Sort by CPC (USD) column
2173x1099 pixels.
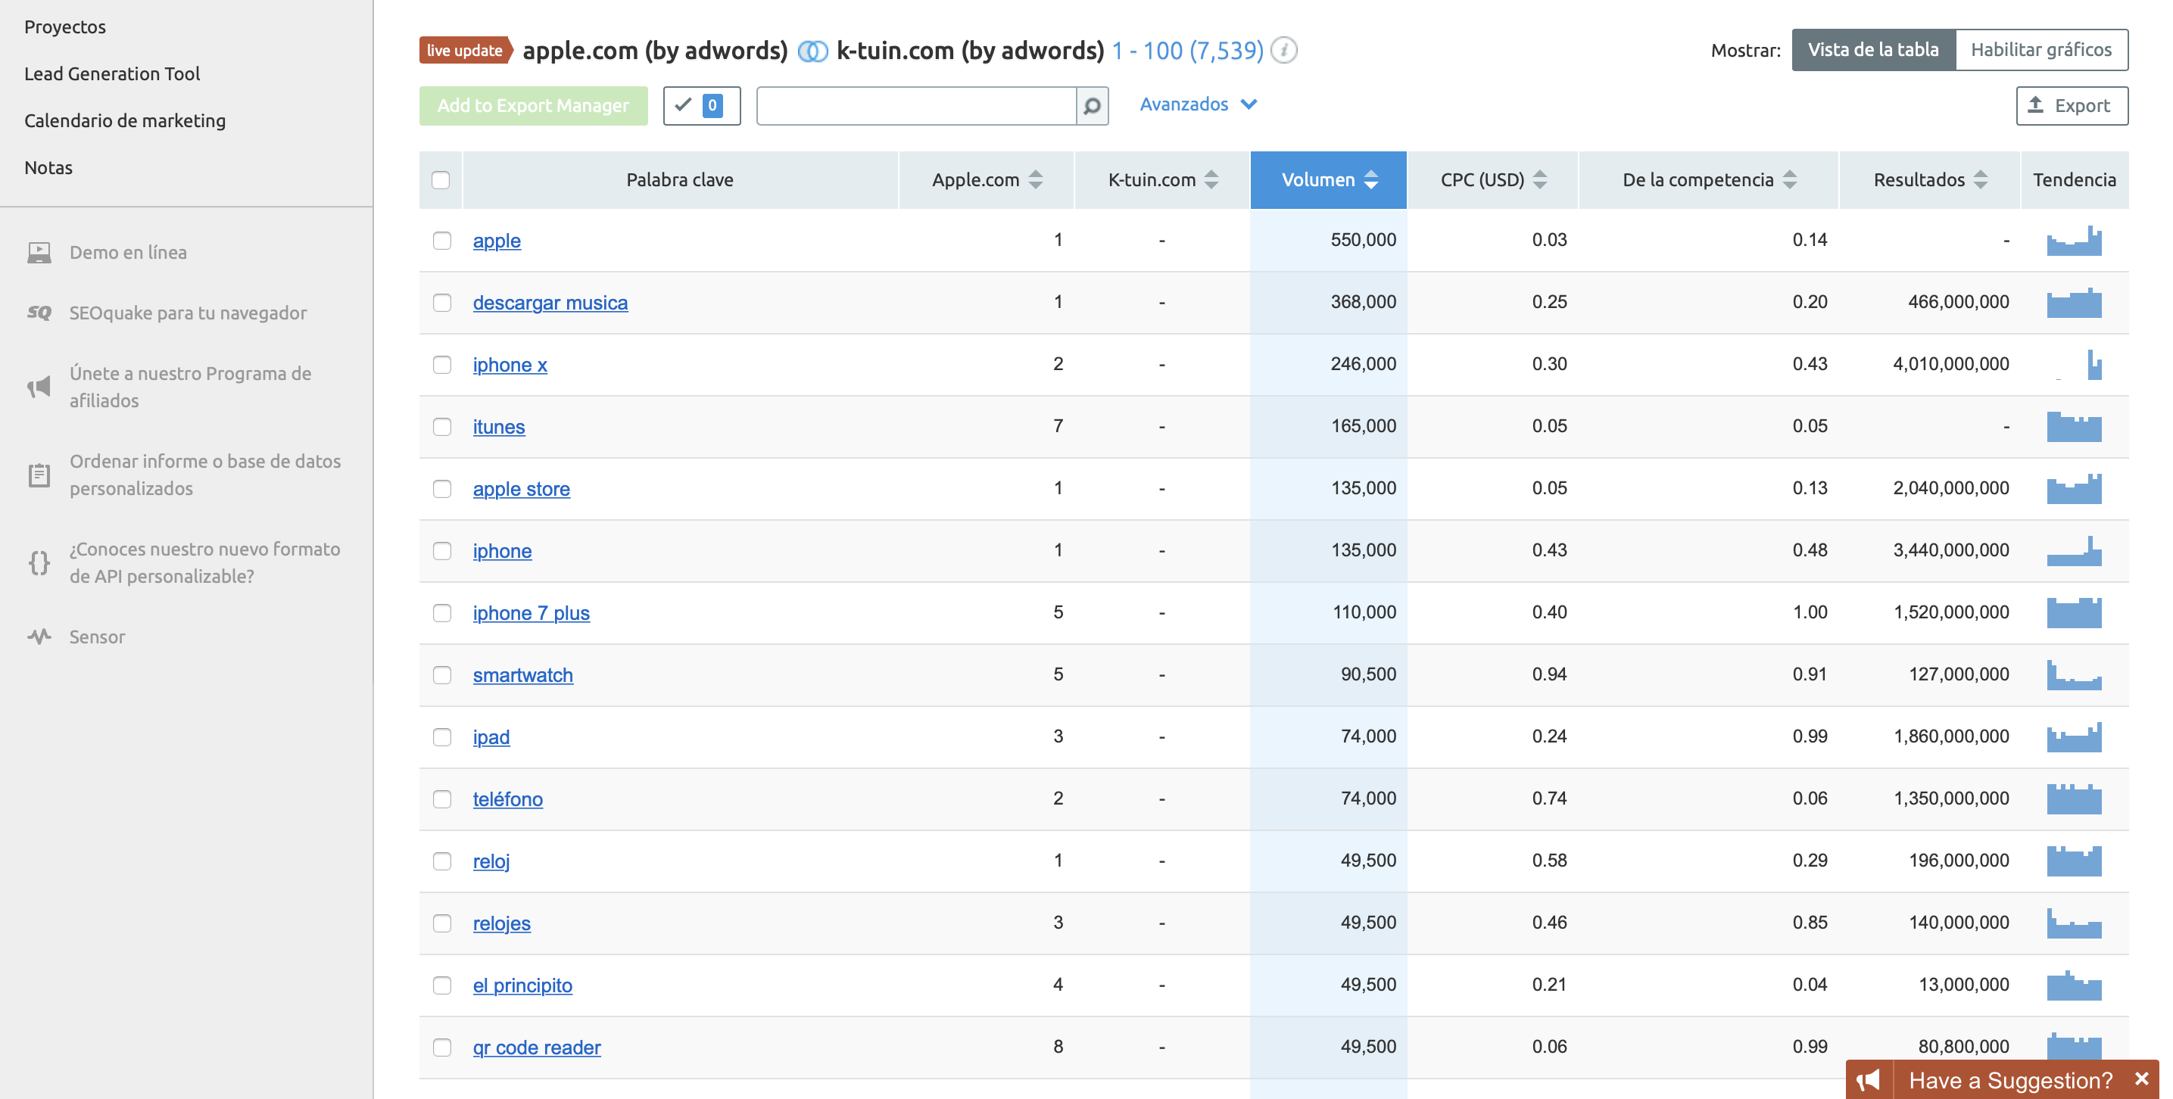[x=1492, y=179]
